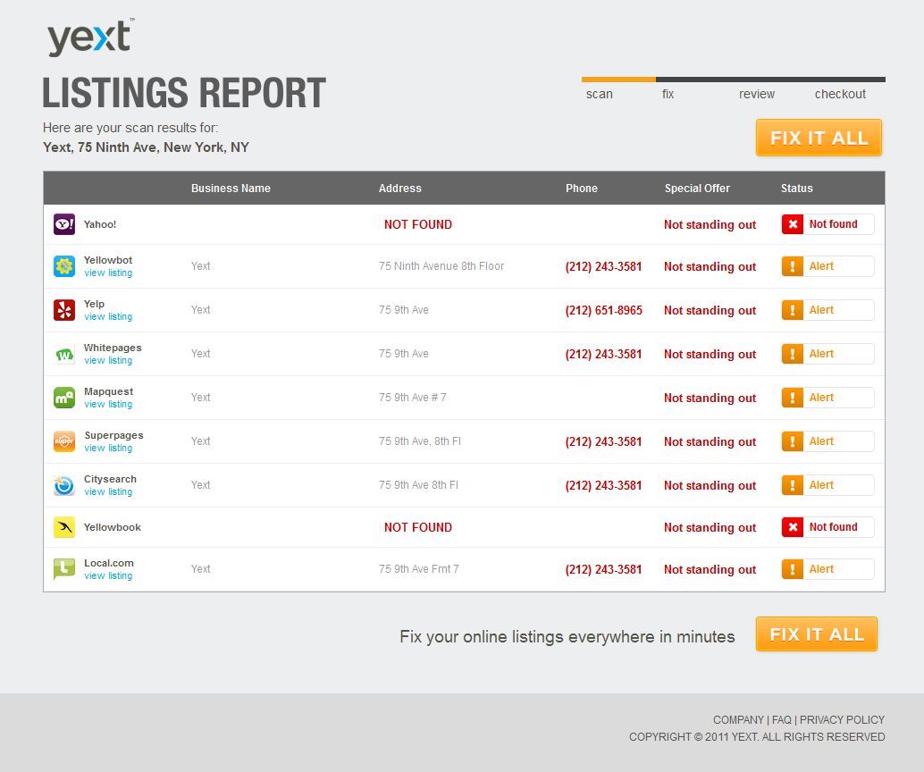Click the bottom FIX IT ALL button
This screenshot has width=924, height=772.
coord(817,634)
